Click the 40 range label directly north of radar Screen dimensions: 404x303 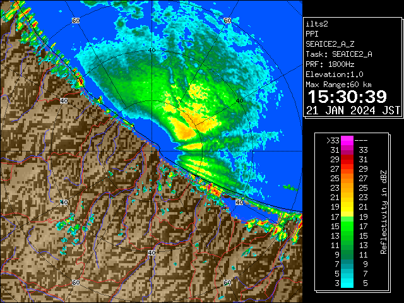pos(151,50)
